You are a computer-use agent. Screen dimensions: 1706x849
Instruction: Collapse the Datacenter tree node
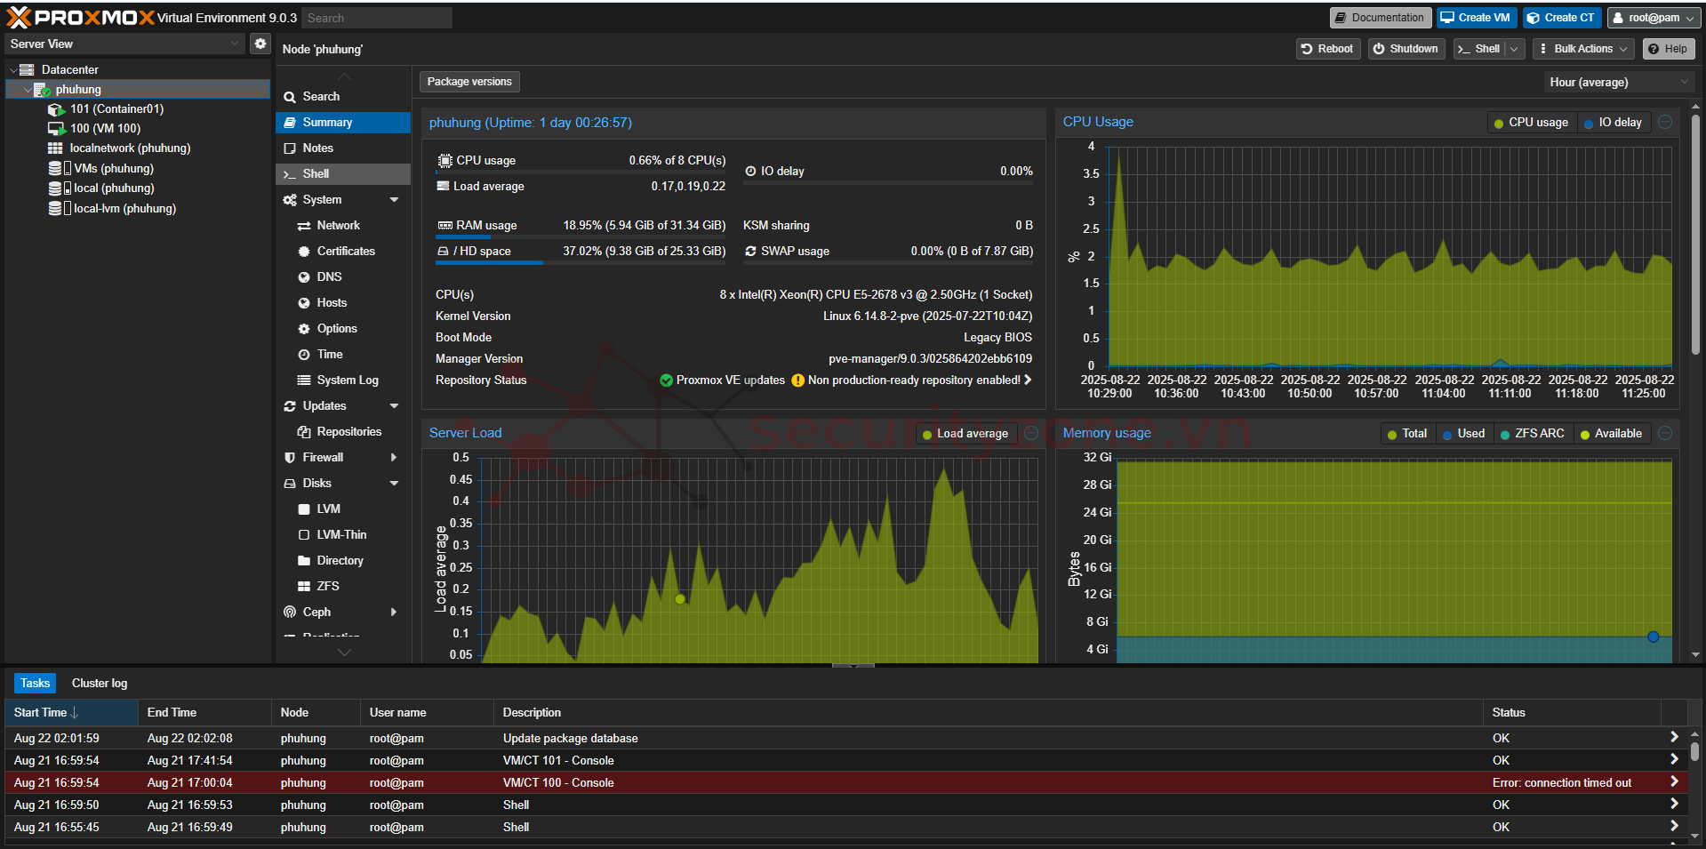click(x=12, y=69)
